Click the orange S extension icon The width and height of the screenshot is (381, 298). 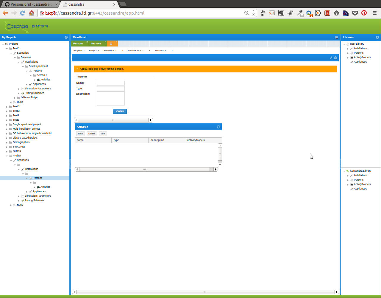click(318, 13)
